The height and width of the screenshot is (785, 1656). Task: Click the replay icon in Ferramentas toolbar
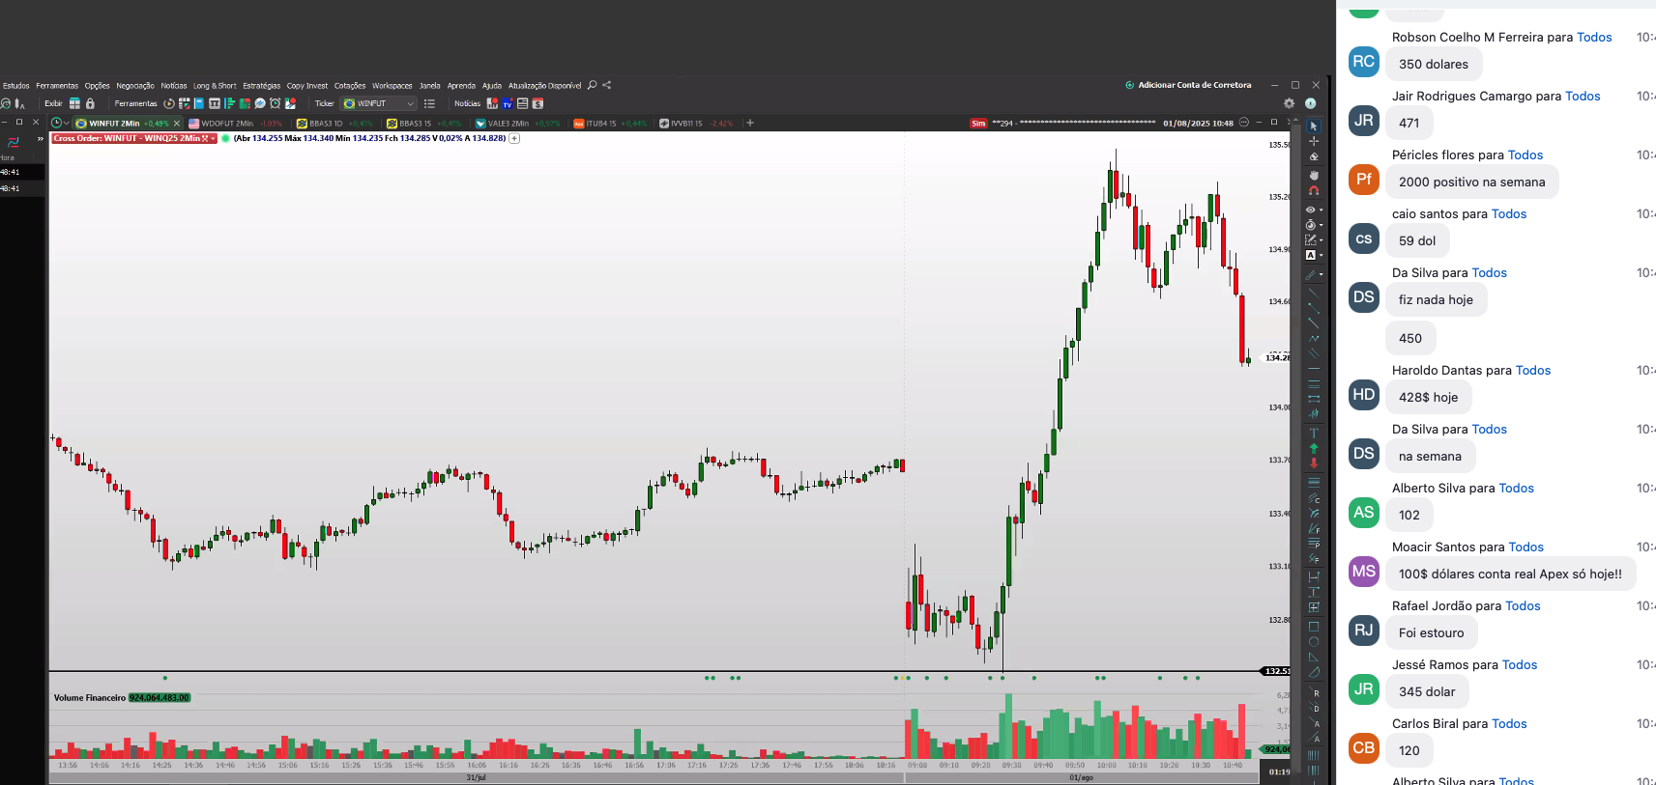[169, 103]
